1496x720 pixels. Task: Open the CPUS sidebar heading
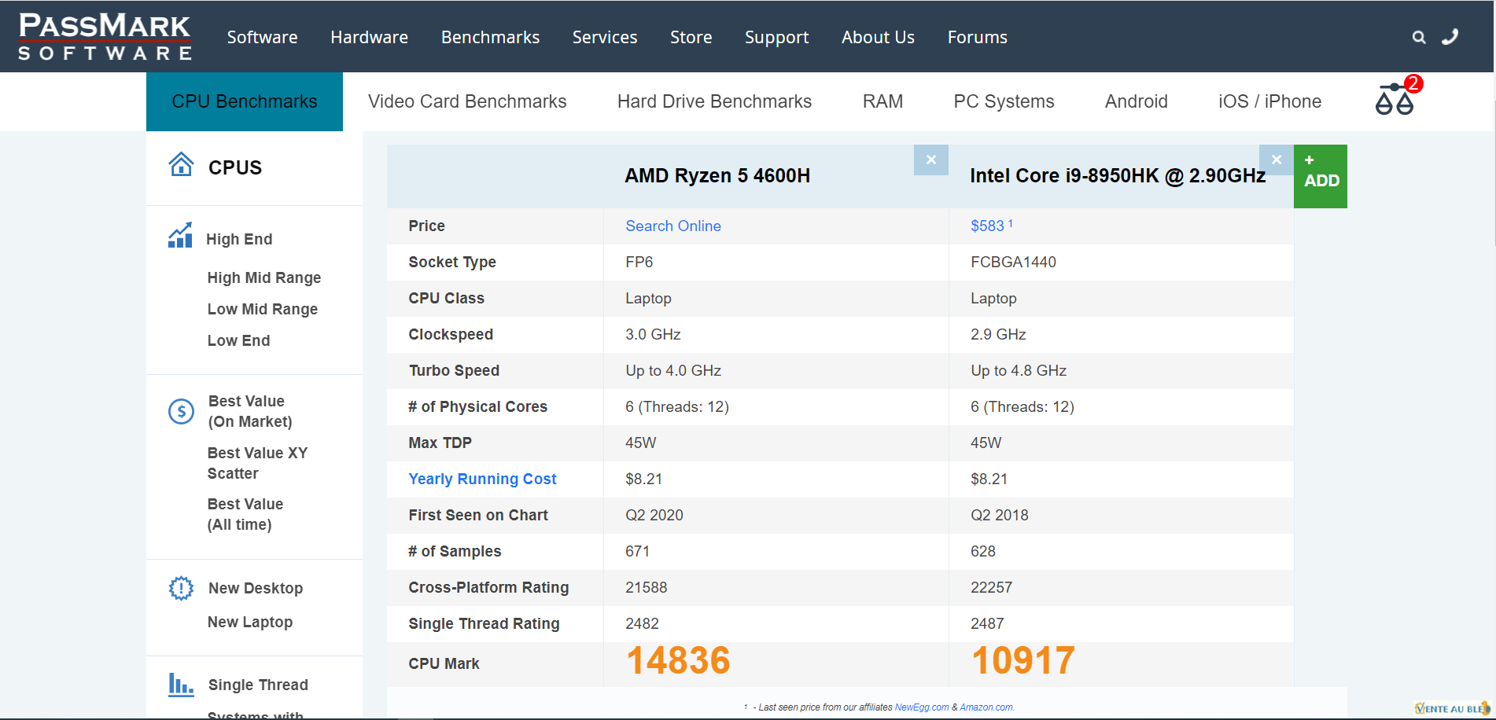click(x=235, y=167)
